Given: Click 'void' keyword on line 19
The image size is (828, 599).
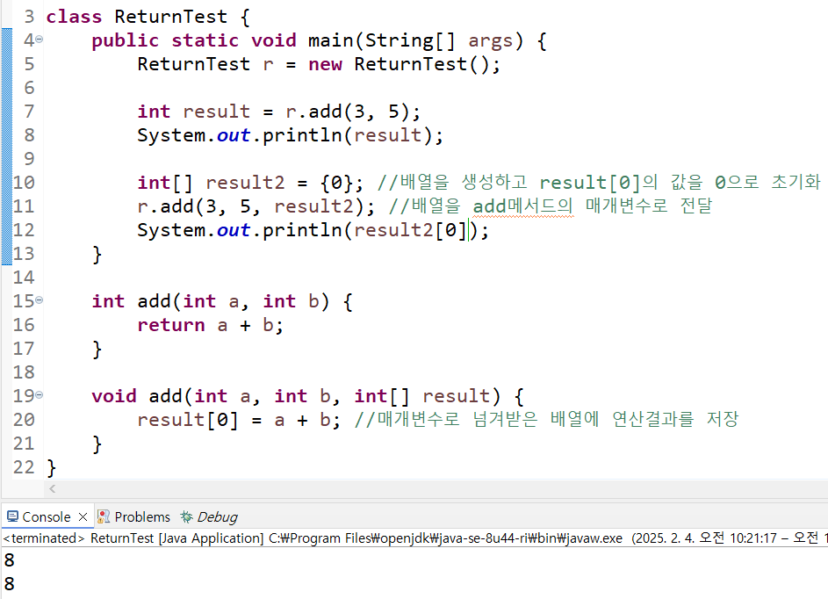Looking at the screenshot, I should tap(114, 396).
